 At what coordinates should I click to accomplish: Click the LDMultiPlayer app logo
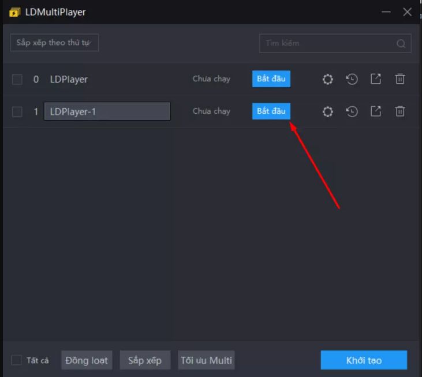[x=14, y=12]
